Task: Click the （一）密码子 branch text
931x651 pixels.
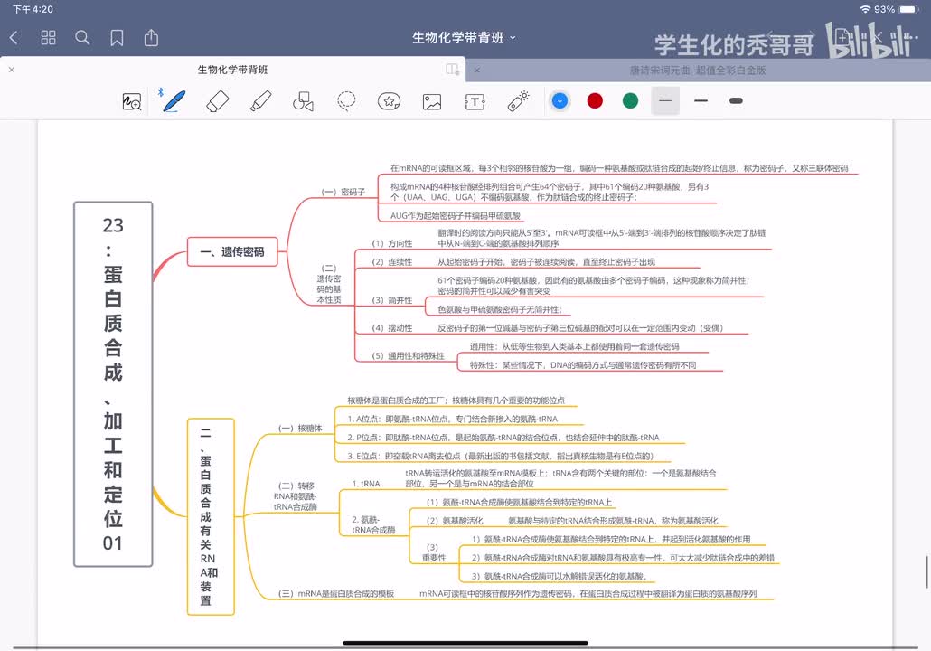Action: point(343,192)
